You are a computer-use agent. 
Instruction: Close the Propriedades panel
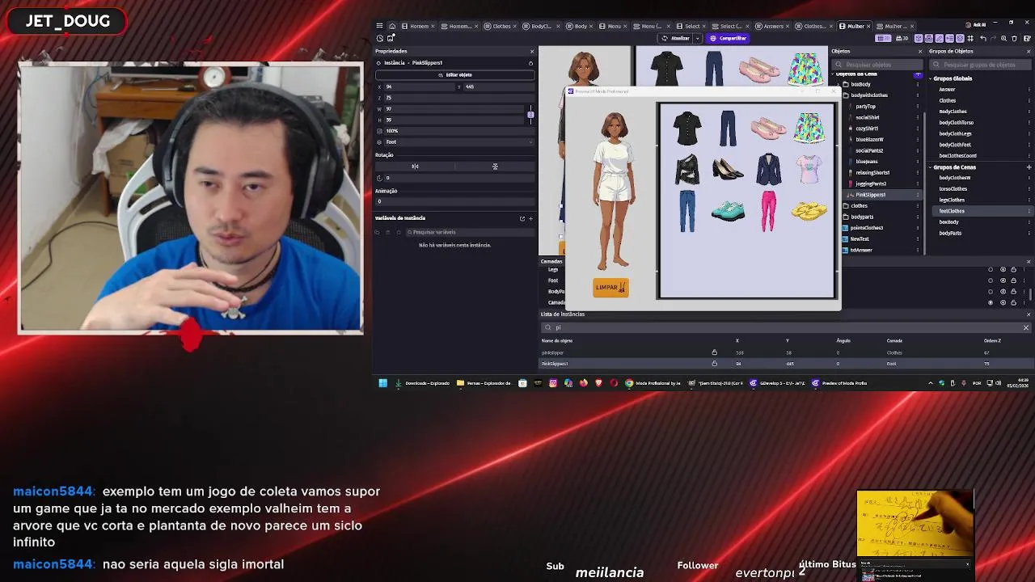coord(531,51)
